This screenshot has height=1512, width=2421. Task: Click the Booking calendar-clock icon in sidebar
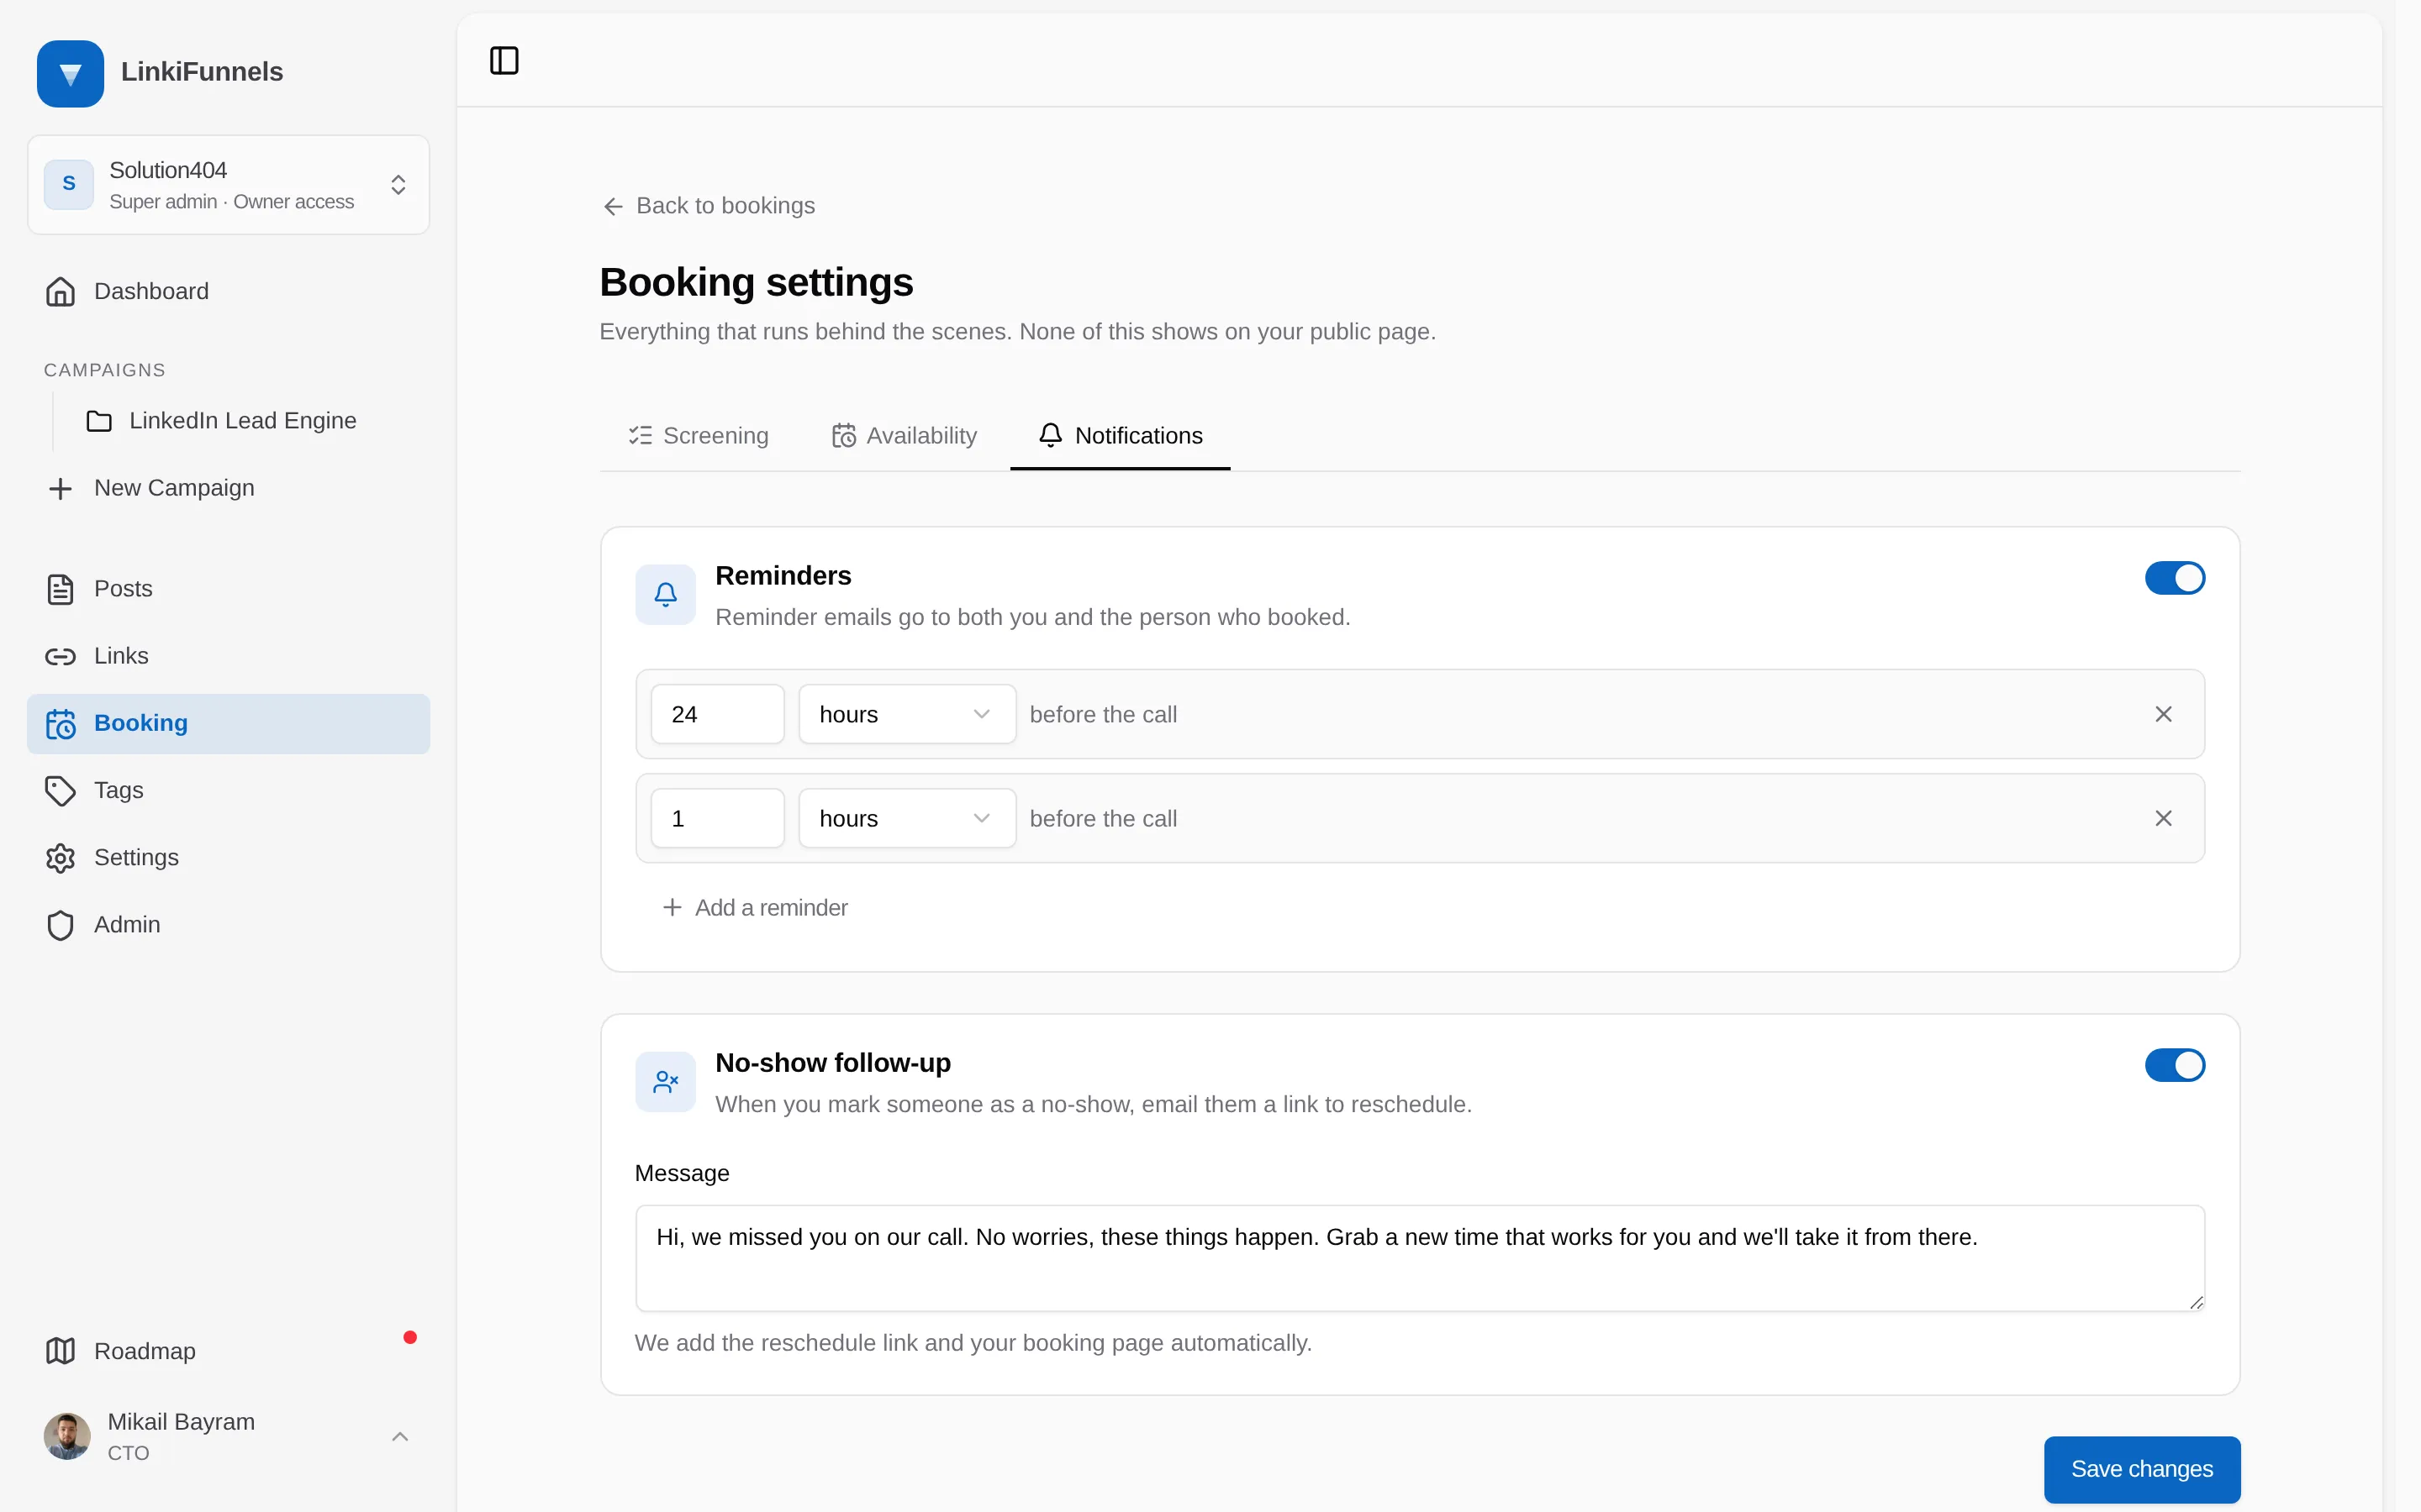(x=60, y=723)
